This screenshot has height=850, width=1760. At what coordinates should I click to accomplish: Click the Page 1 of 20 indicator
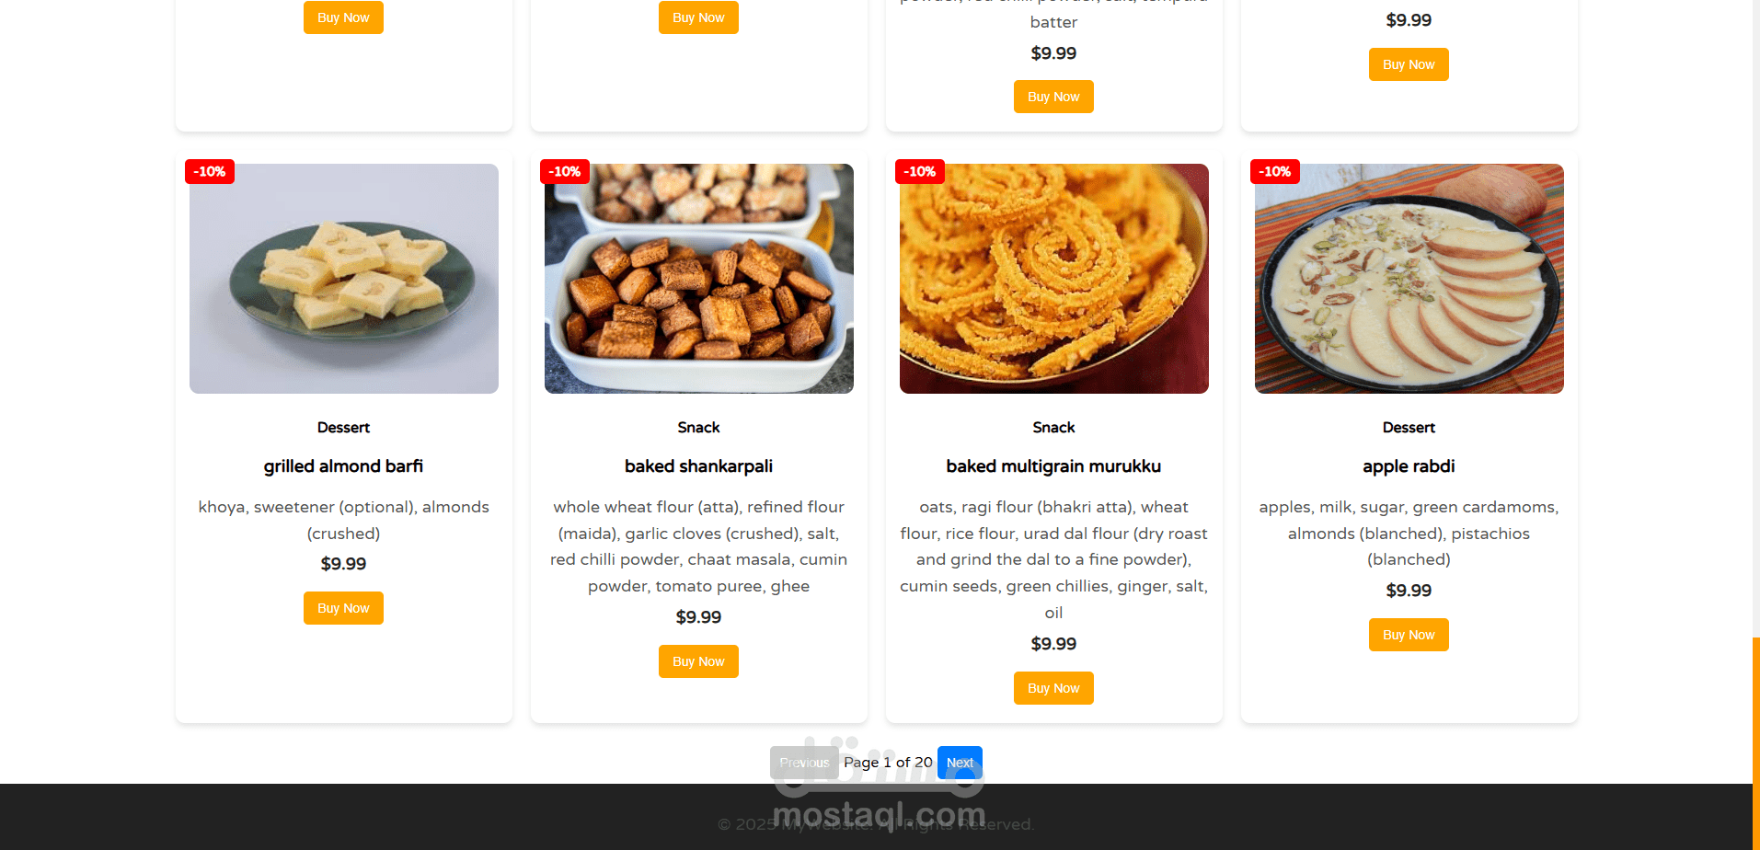click(888, 763)
